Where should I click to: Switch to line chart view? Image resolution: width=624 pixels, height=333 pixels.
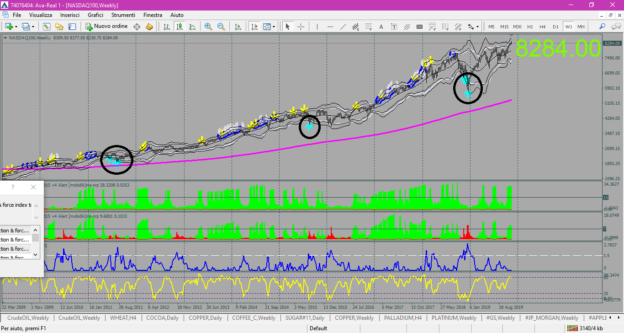pyautogui.click(x=192, y=27)
